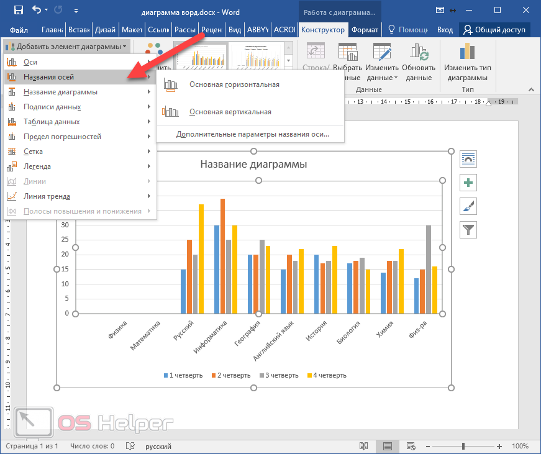Open Layout Options button beside chart
Screen dimensions: 541x454
(x=468, y=159)
